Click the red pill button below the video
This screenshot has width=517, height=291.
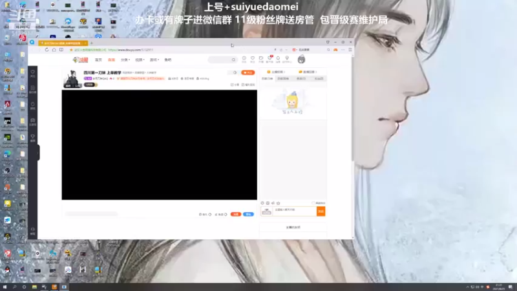(236, 215)
